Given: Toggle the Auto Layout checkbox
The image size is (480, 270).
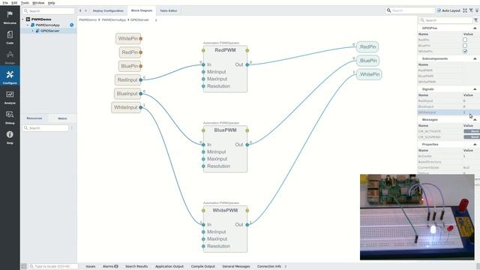Looking at the screenshot, I should (x=439, y=10).
